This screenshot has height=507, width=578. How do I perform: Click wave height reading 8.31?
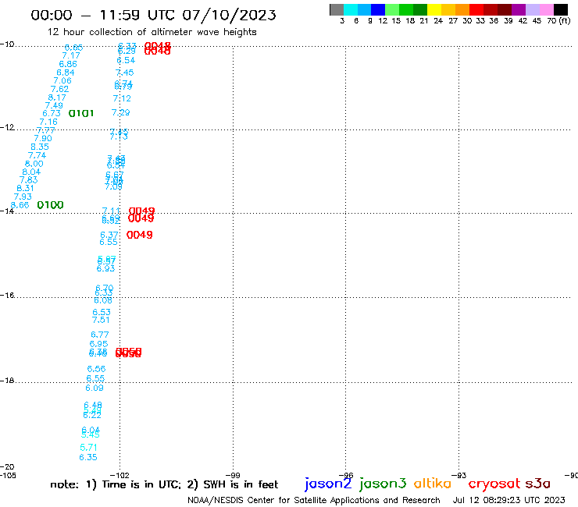26,188
